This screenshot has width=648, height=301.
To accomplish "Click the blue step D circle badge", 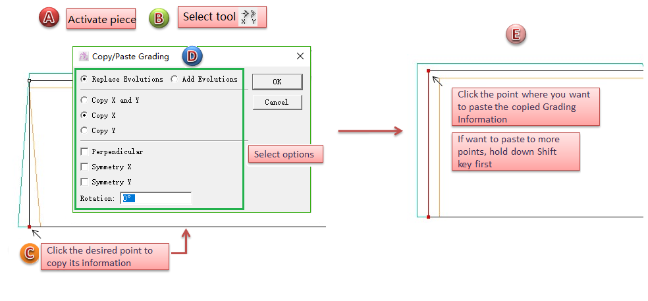I will click(192, 57).
